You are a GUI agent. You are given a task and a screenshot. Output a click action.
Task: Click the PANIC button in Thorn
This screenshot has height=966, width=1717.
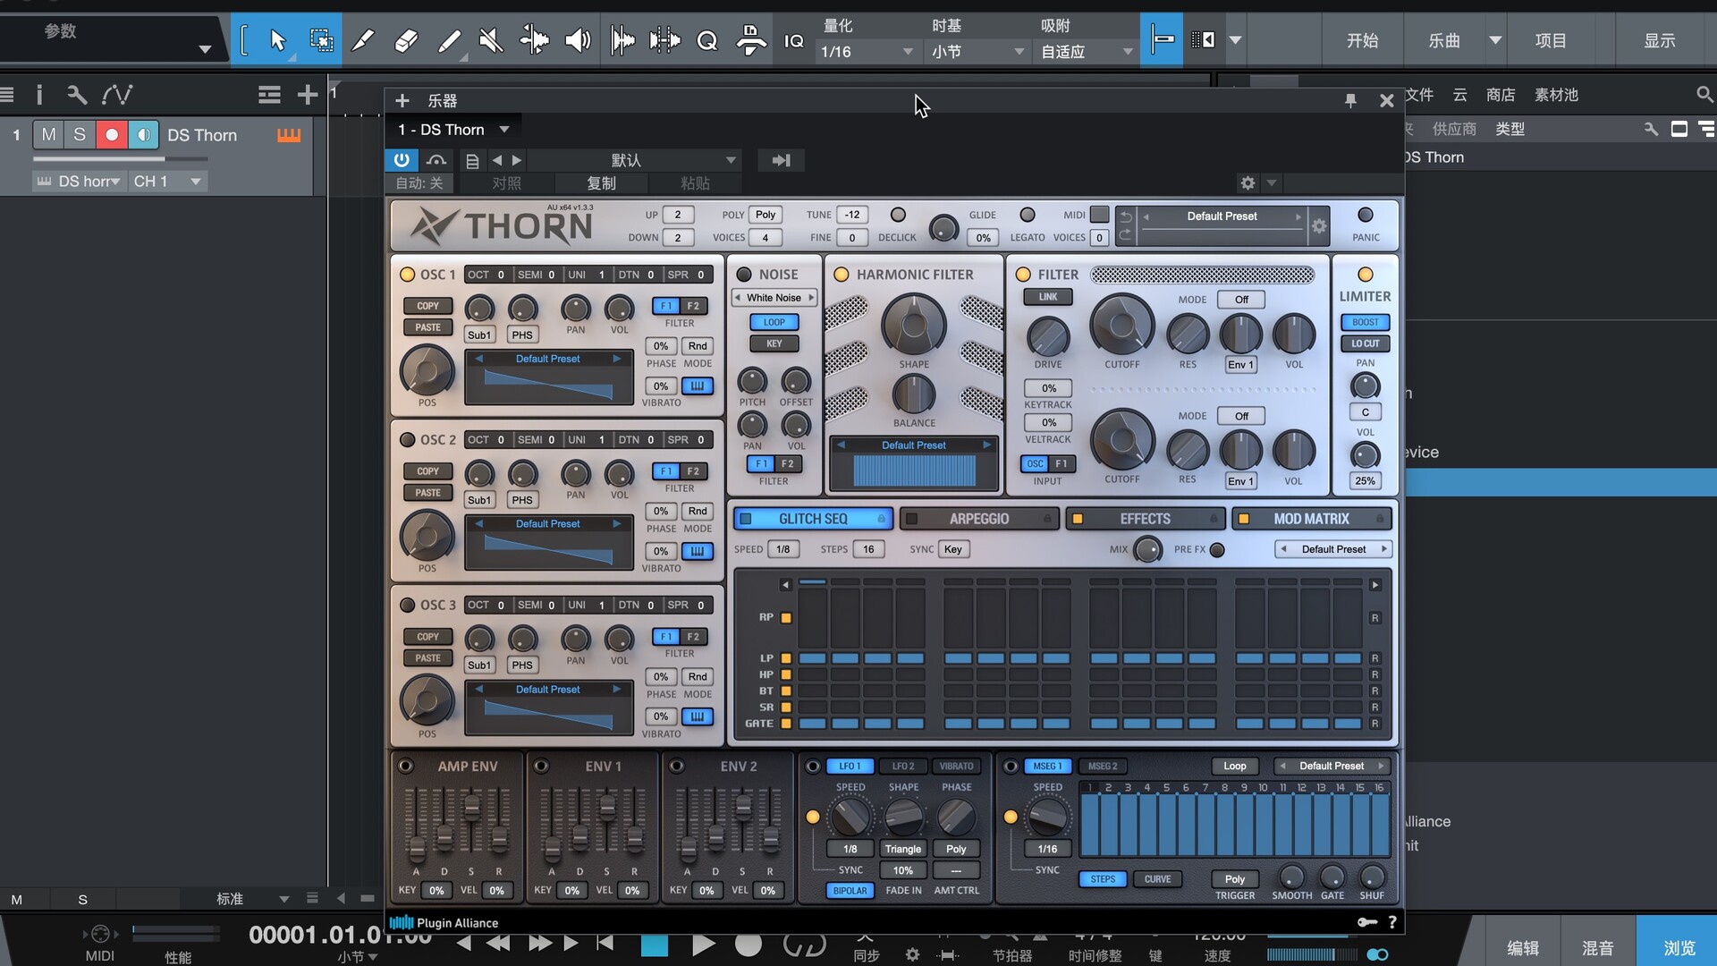point(1365,216)
